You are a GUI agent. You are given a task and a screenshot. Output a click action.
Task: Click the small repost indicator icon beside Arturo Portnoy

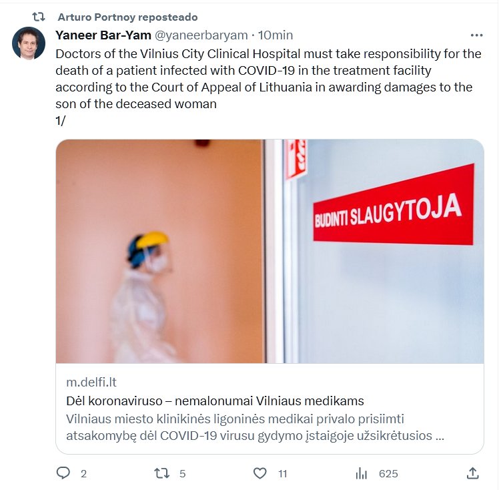[x=39, y=17]
